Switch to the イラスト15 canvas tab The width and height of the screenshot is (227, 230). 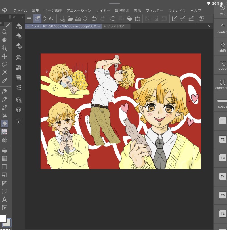tap(116, 26)
